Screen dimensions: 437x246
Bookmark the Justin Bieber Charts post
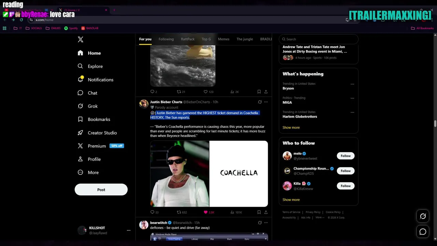pos(259,212)
